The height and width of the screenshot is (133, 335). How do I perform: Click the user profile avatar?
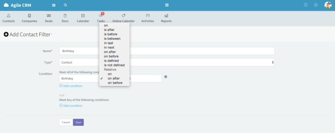tap(328, 5)
